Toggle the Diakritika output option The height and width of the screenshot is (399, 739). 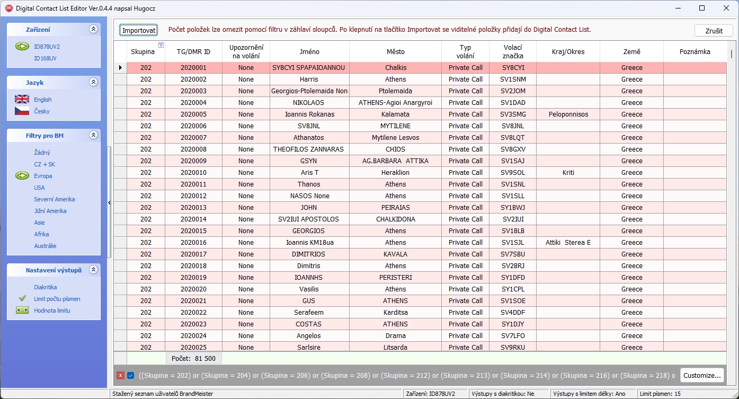click(45, 287)
